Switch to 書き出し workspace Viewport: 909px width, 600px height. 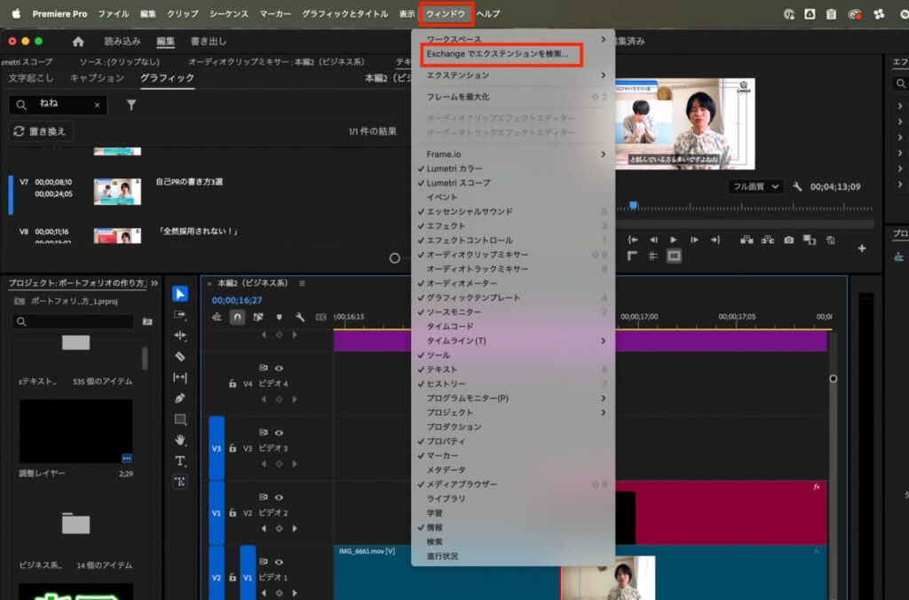tap(208, 41)
